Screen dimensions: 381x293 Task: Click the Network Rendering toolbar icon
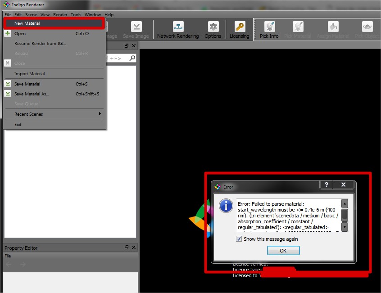178,27
